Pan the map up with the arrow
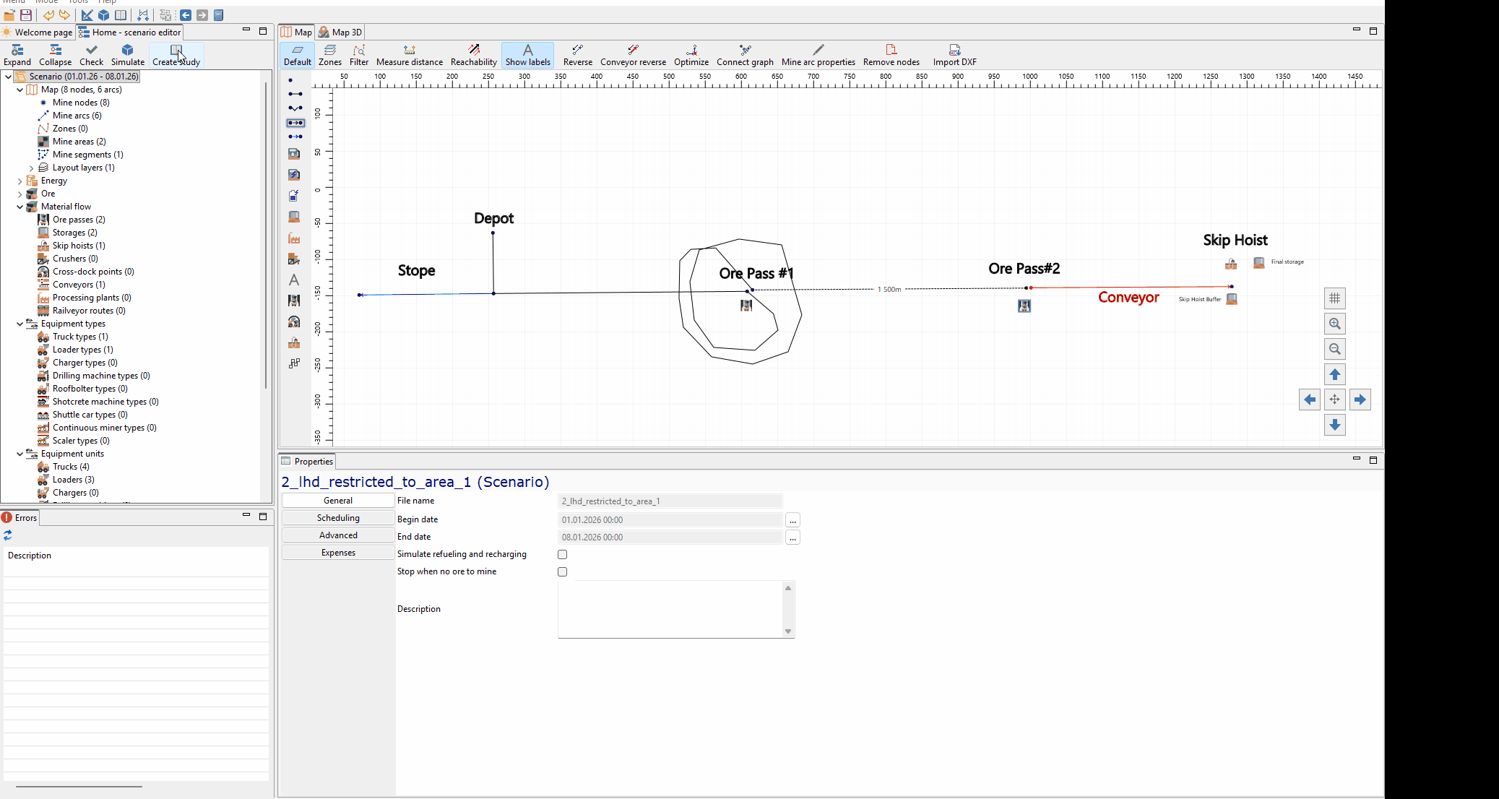Viewport: 1499px width, 799px height. pyautogui.click(x=1335, y=374)
